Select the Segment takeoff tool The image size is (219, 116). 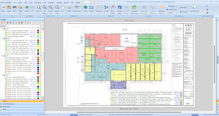pyautogui.click(x=99, y=9)
